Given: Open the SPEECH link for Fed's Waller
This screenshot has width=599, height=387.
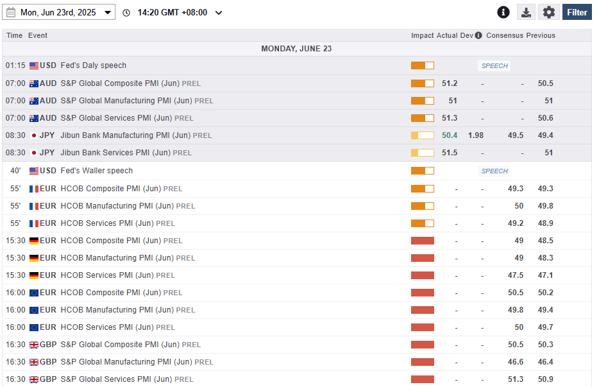Looking at the screenshot, I should (x=494, y=171).
